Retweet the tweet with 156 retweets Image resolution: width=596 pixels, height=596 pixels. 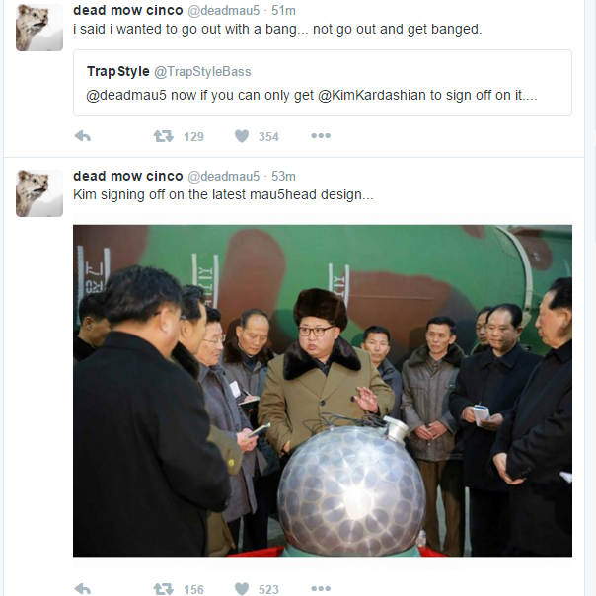point(164,589)
